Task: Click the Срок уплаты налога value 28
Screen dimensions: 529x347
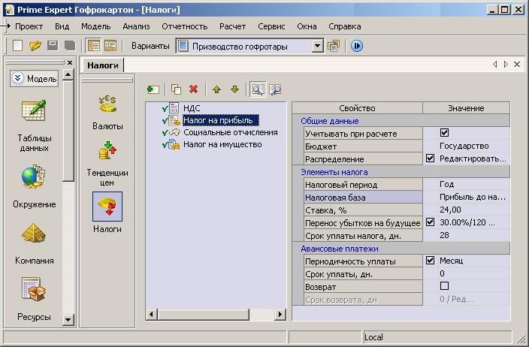Action: point(444,235)
